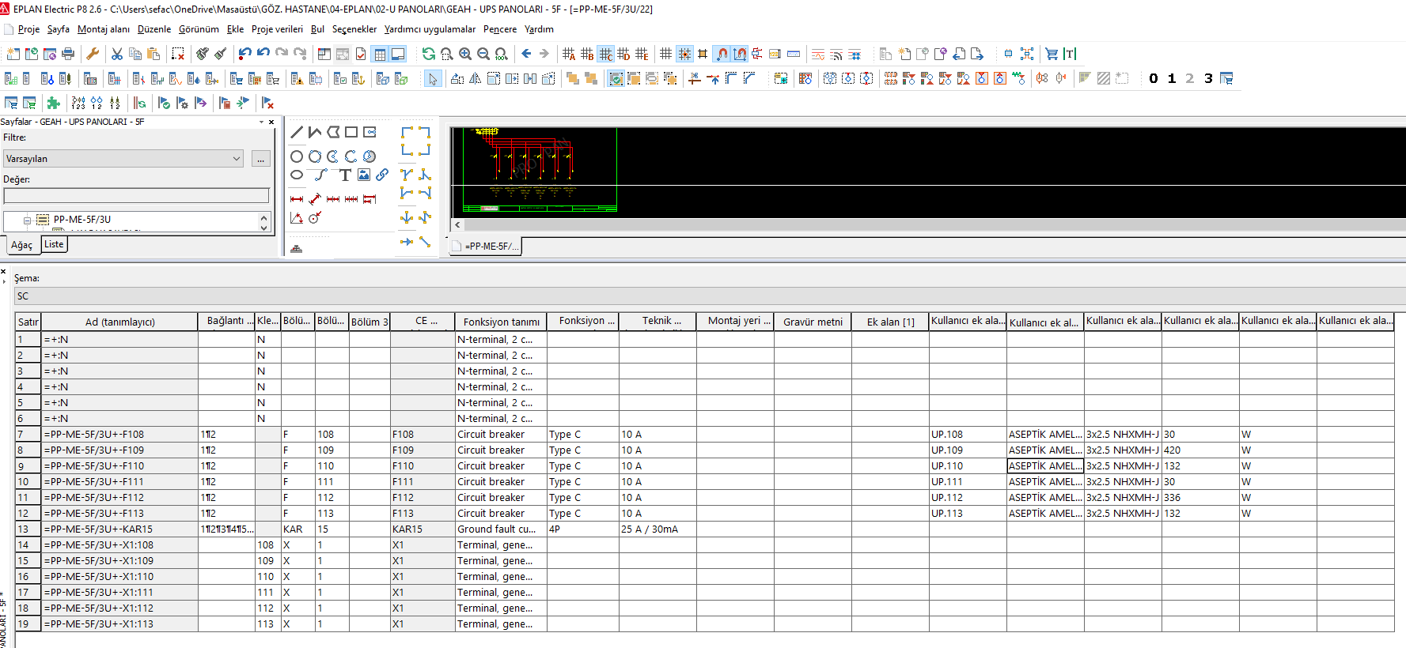Screen dimensions: 1406x648
Task: Click the Gravür metni column header
Action: click(813, 322)
